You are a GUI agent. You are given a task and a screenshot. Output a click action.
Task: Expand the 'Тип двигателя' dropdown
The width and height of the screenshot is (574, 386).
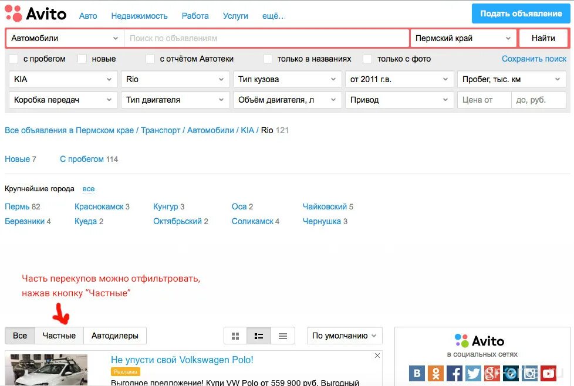click(x=175, y=100)
